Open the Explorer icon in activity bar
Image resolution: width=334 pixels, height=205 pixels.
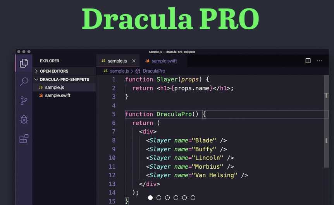click(24, 63)
